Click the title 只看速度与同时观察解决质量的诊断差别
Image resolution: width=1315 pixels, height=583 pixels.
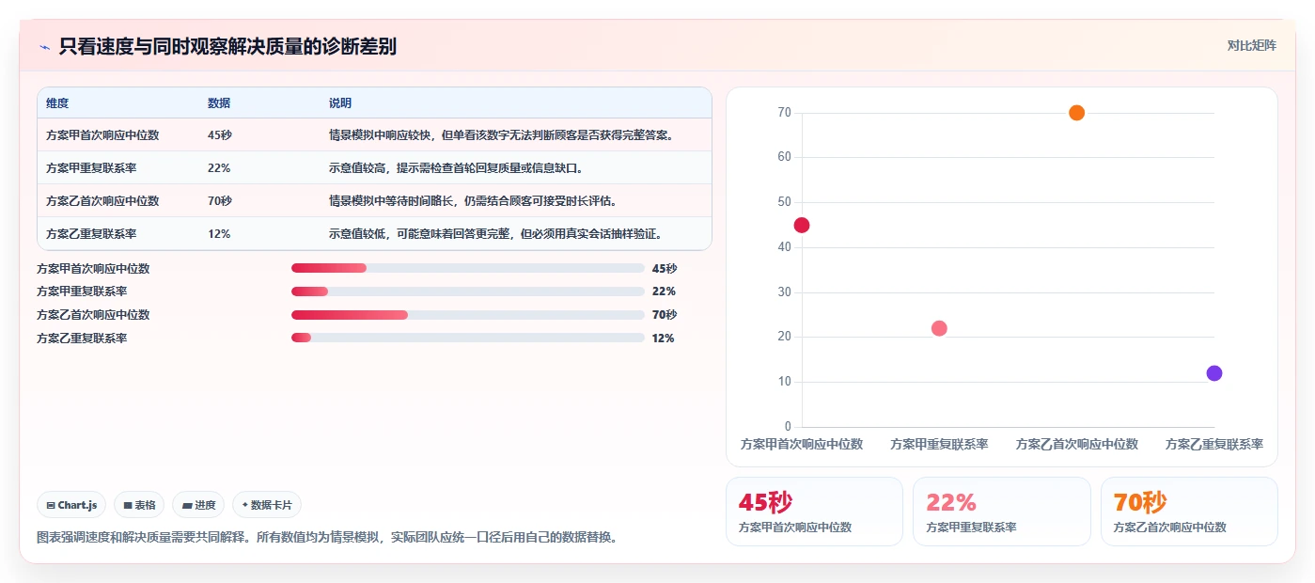point(227,46)
